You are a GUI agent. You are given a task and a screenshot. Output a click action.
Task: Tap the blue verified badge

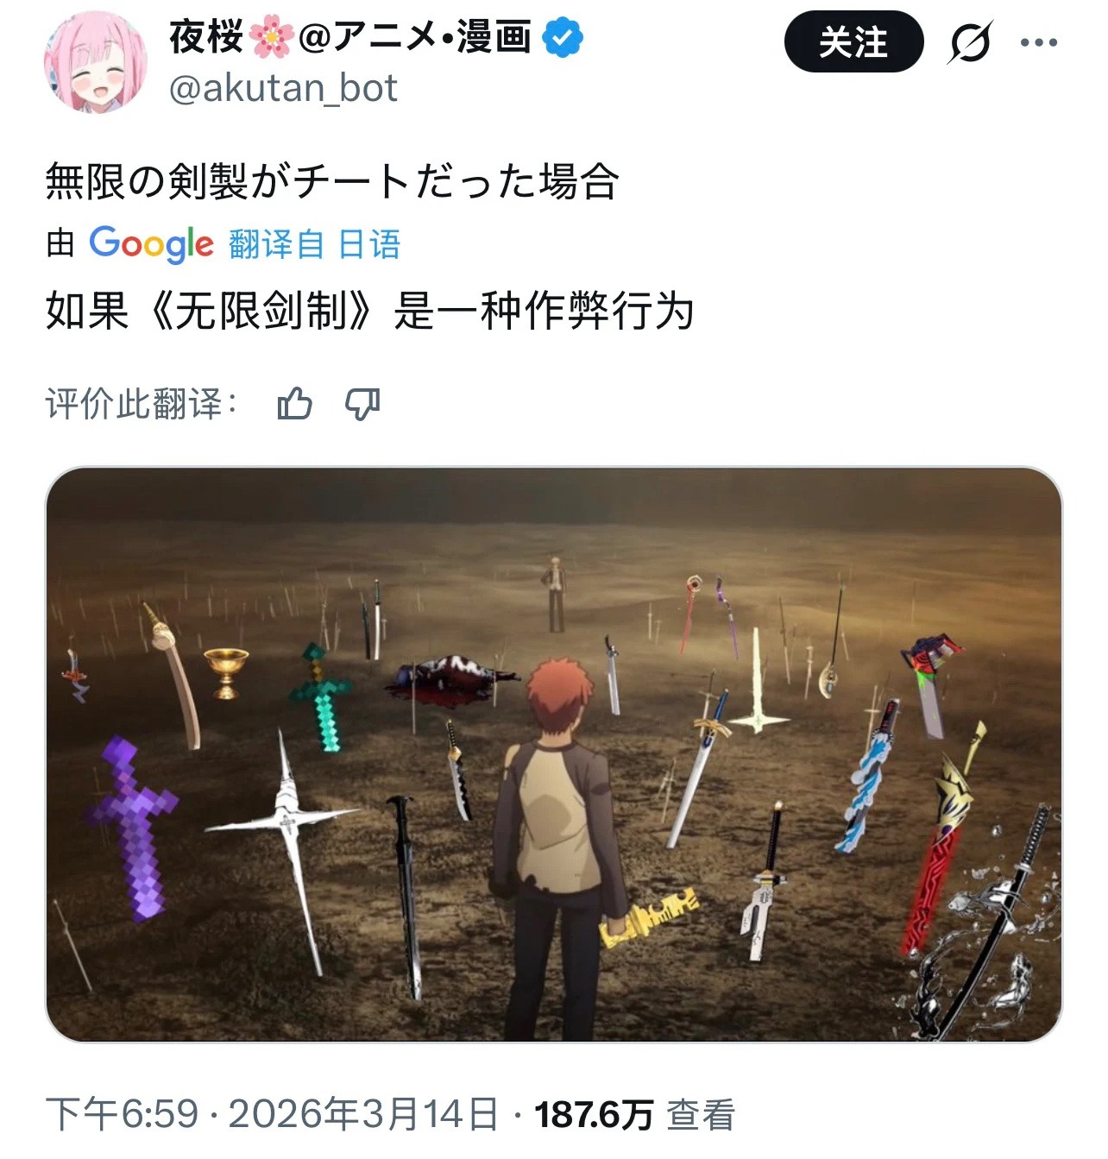pos(563,39)
